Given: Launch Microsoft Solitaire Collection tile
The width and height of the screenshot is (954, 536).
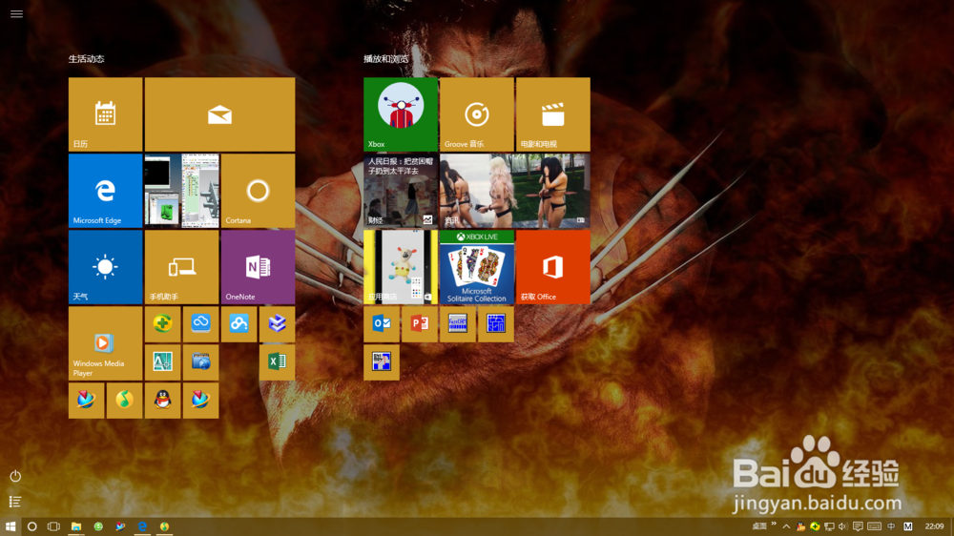Looking at the screenshot, I should pyautogui.click(x=477, y=267).
